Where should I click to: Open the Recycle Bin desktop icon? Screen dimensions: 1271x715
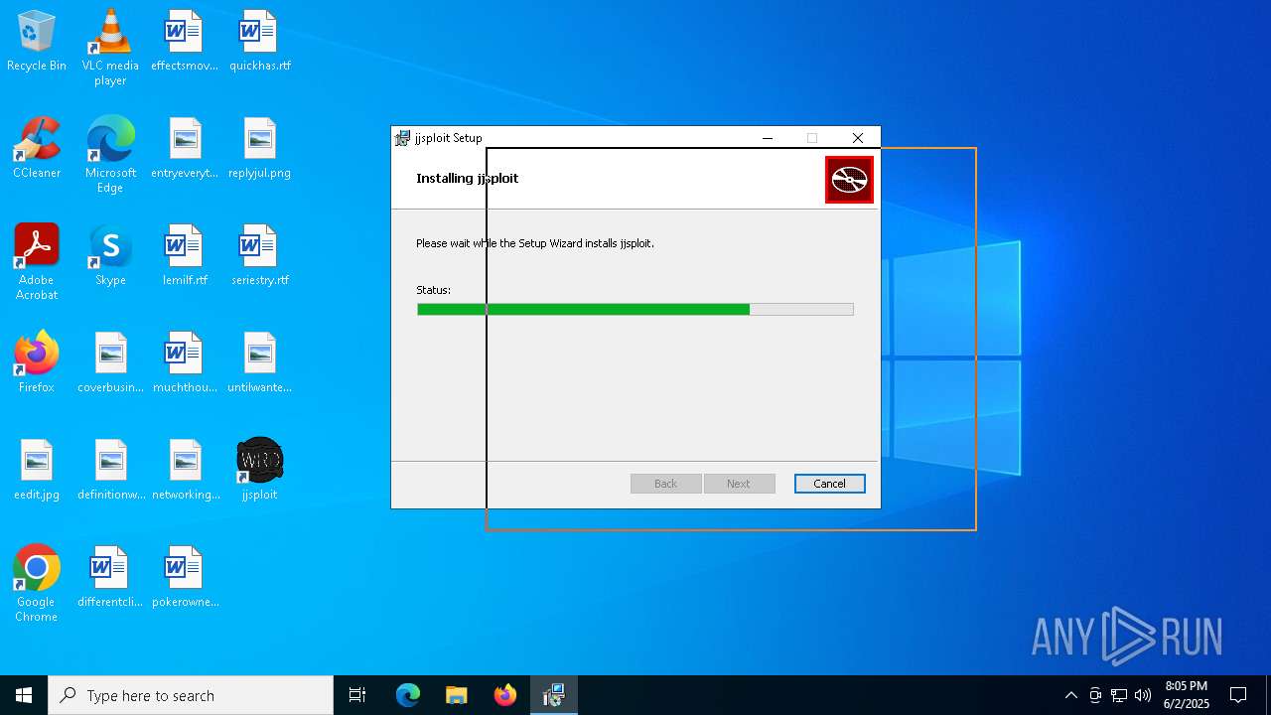pos(37,42)
